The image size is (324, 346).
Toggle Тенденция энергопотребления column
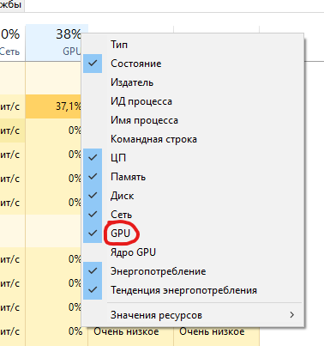coord(193,290)
